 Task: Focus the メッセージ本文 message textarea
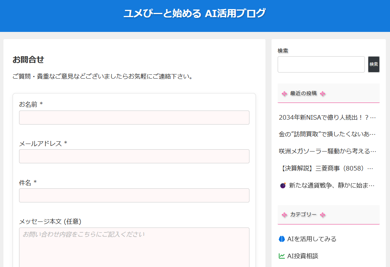(x=134, y=247)
